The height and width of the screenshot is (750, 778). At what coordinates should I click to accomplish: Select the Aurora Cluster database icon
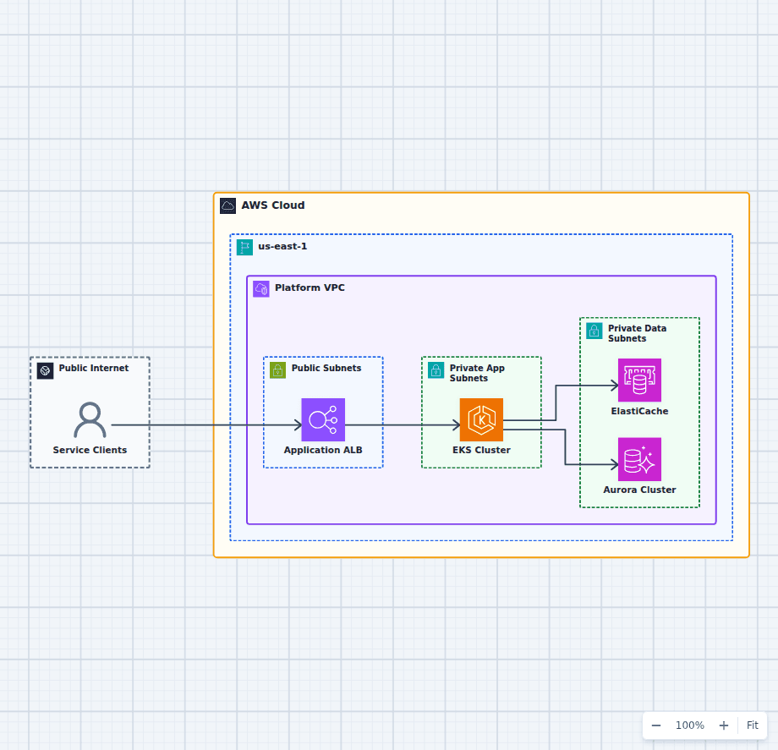tap(639, 459)
